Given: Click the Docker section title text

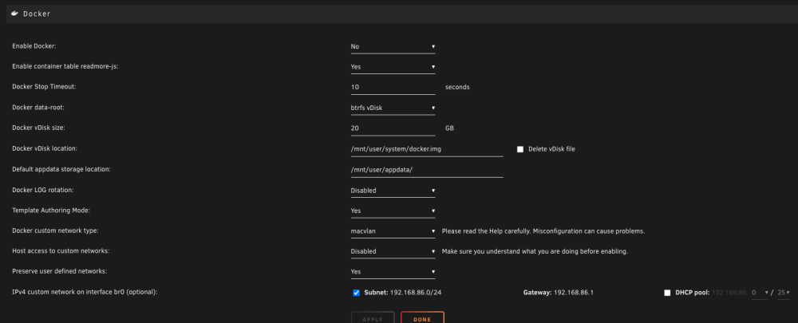Looking at the screenshot, I should coord(37,14).
